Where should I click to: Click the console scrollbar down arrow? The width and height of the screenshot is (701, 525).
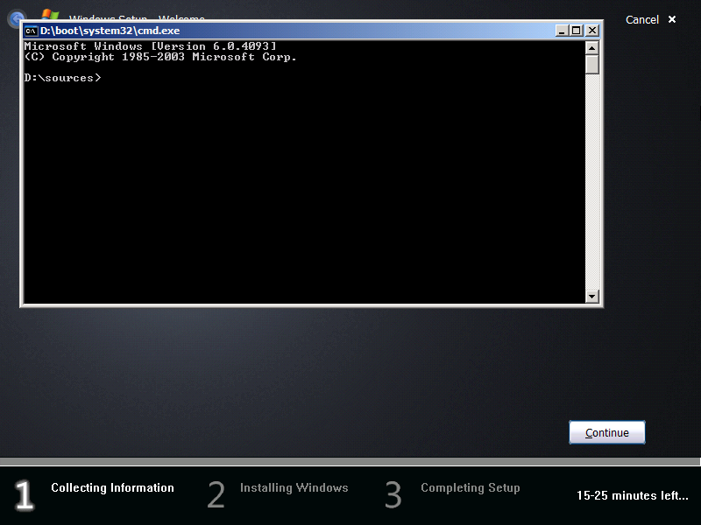click(592, 296)
